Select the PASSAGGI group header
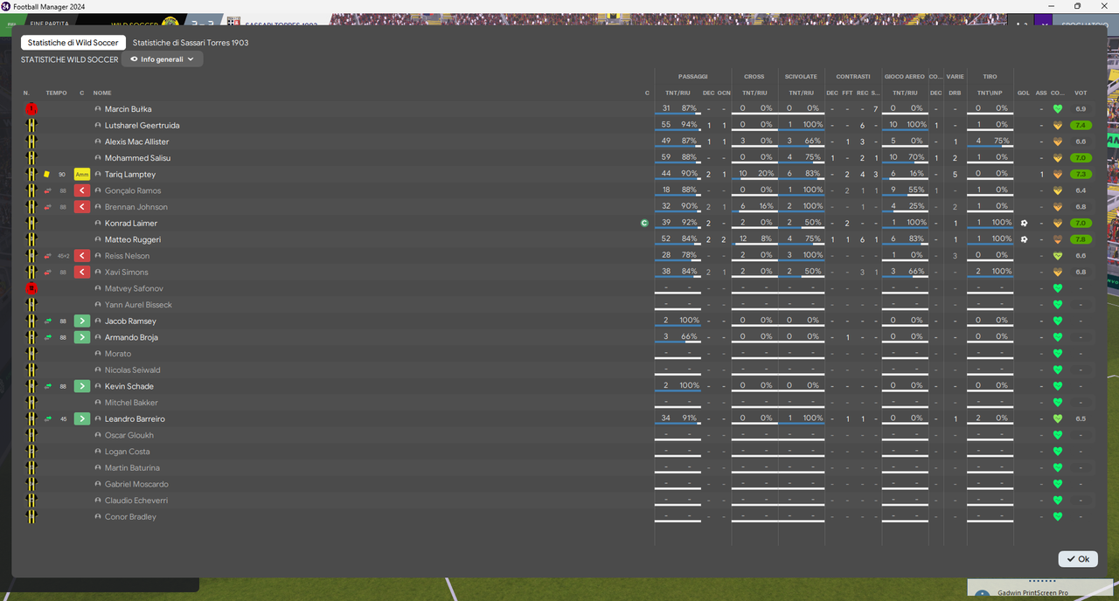 pyautogui.click(x=692, y=77)
